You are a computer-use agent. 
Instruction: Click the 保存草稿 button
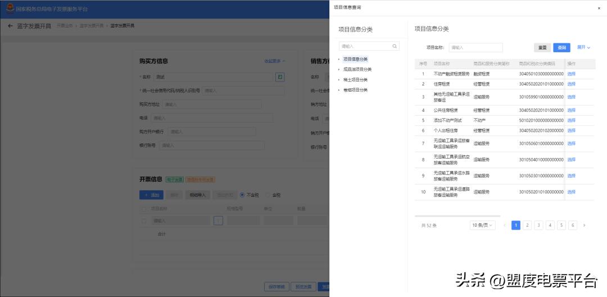pyautogui.click(x=277, y=287)
